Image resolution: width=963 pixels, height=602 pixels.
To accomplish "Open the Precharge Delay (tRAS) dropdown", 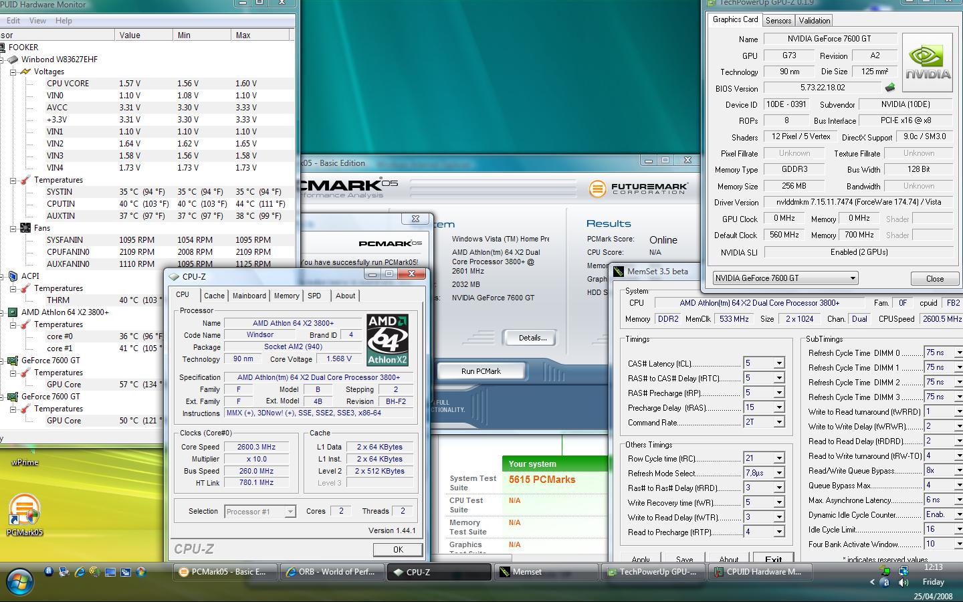I will [x=779, y=407].
